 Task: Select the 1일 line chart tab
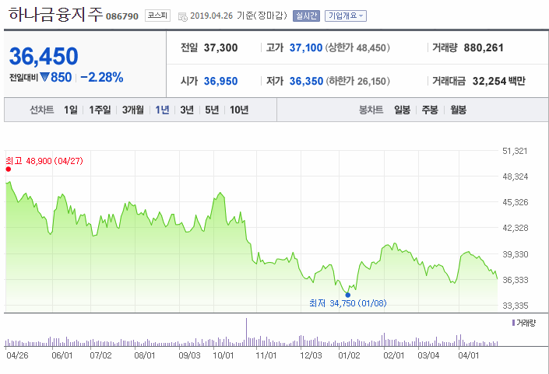(x=70, y=110)
